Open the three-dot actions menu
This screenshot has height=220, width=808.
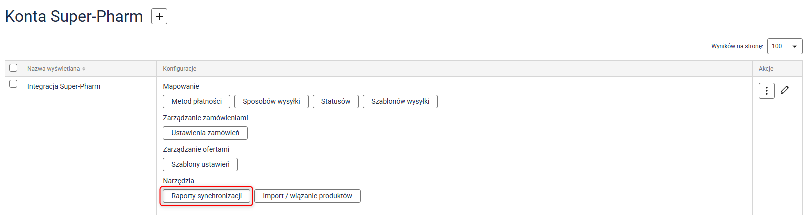click(x=766, y=91)
